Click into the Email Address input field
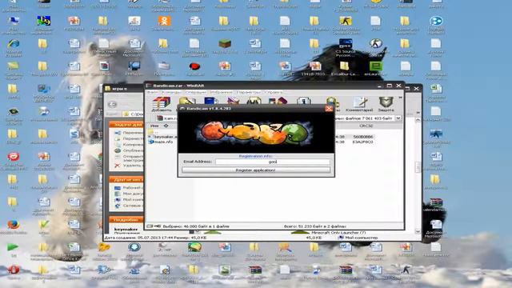 pyautogui.click(x=273, y=162)
